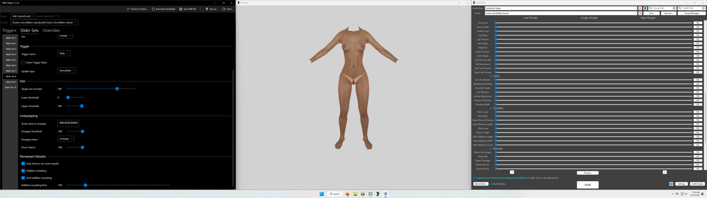707x198 pixels.
Task: Delete Outfit/Body entry with red X icon
Action: click(x=640, y=8)
